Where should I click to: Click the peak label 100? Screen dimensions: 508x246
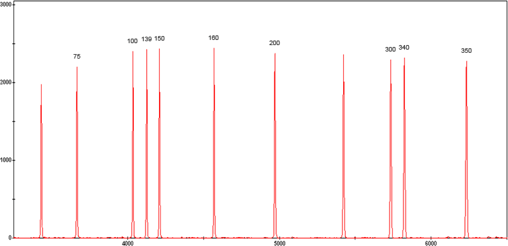132,41
